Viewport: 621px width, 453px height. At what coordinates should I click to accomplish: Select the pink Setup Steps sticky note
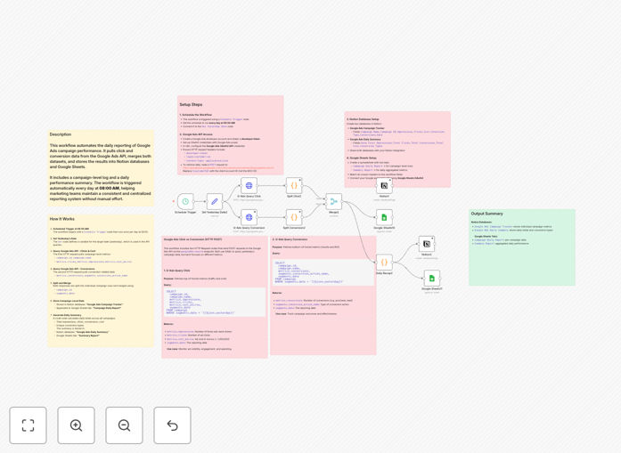(231, 135)
